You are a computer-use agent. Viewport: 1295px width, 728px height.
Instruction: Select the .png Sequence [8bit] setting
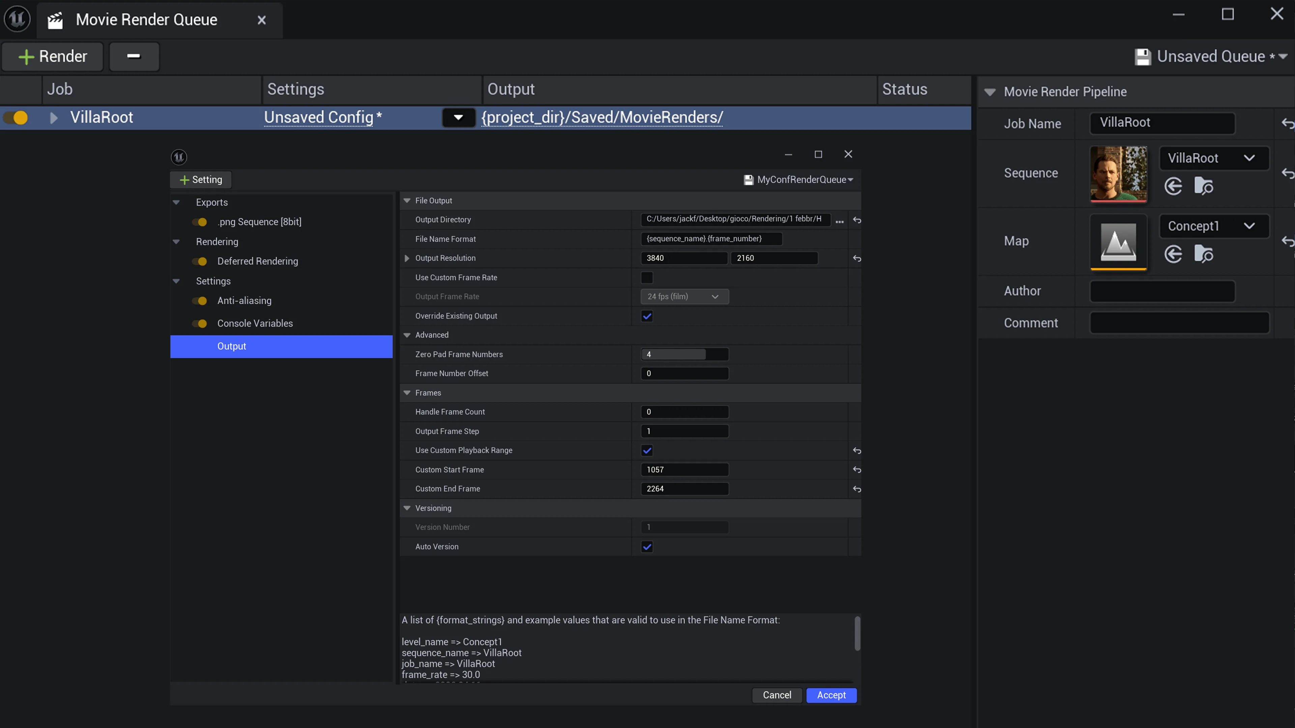(259, 222)
